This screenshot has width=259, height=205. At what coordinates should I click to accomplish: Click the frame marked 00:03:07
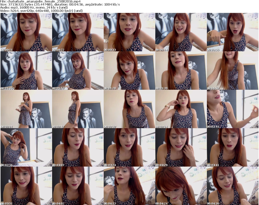tap(78, 147)
